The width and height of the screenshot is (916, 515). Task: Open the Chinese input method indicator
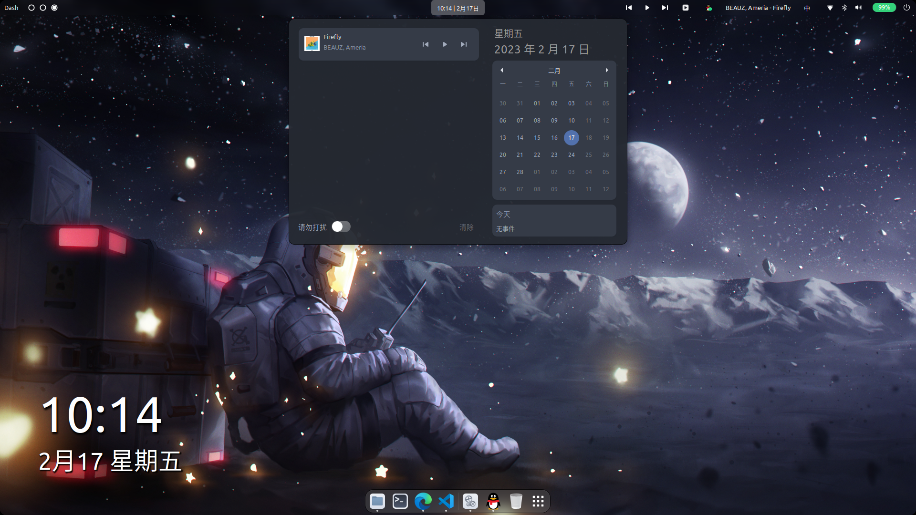(807, 8)
